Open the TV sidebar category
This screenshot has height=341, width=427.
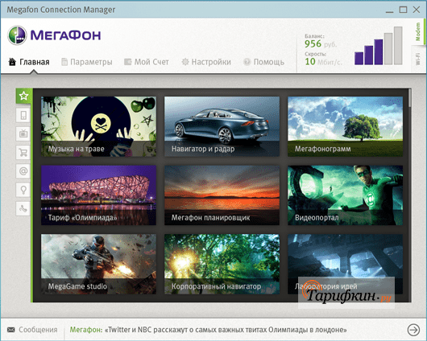click(x=23, y=134)
